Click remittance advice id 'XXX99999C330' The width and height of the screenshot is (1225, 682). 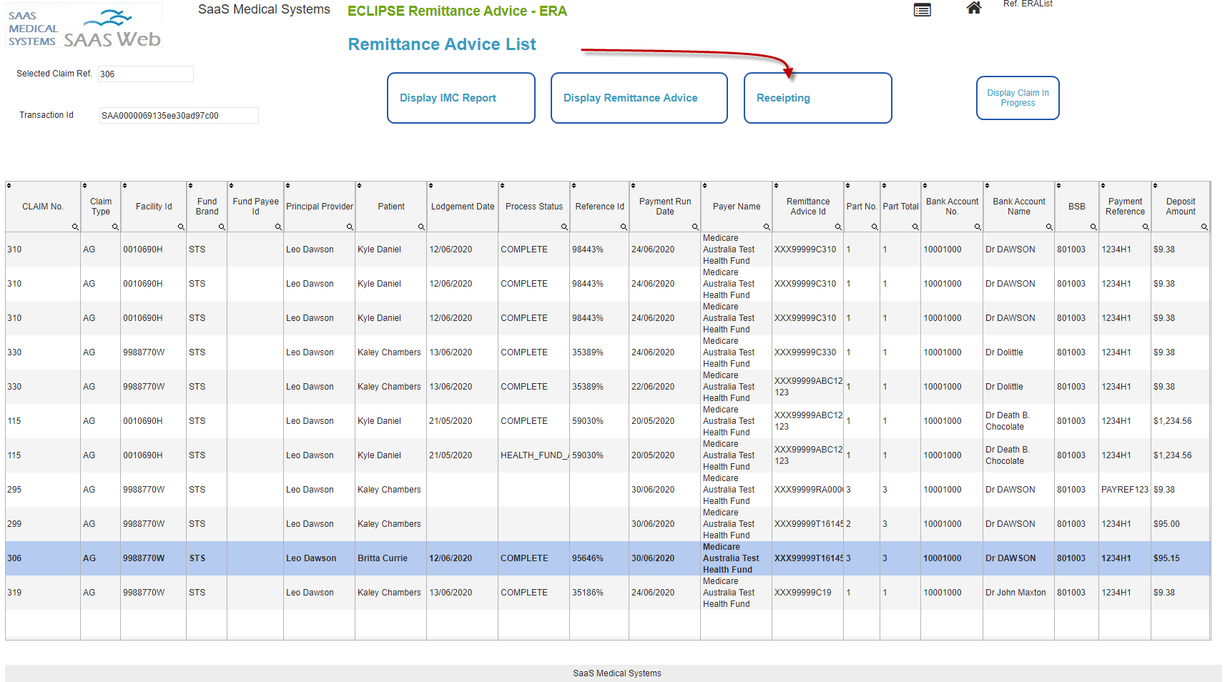(805, 352)
